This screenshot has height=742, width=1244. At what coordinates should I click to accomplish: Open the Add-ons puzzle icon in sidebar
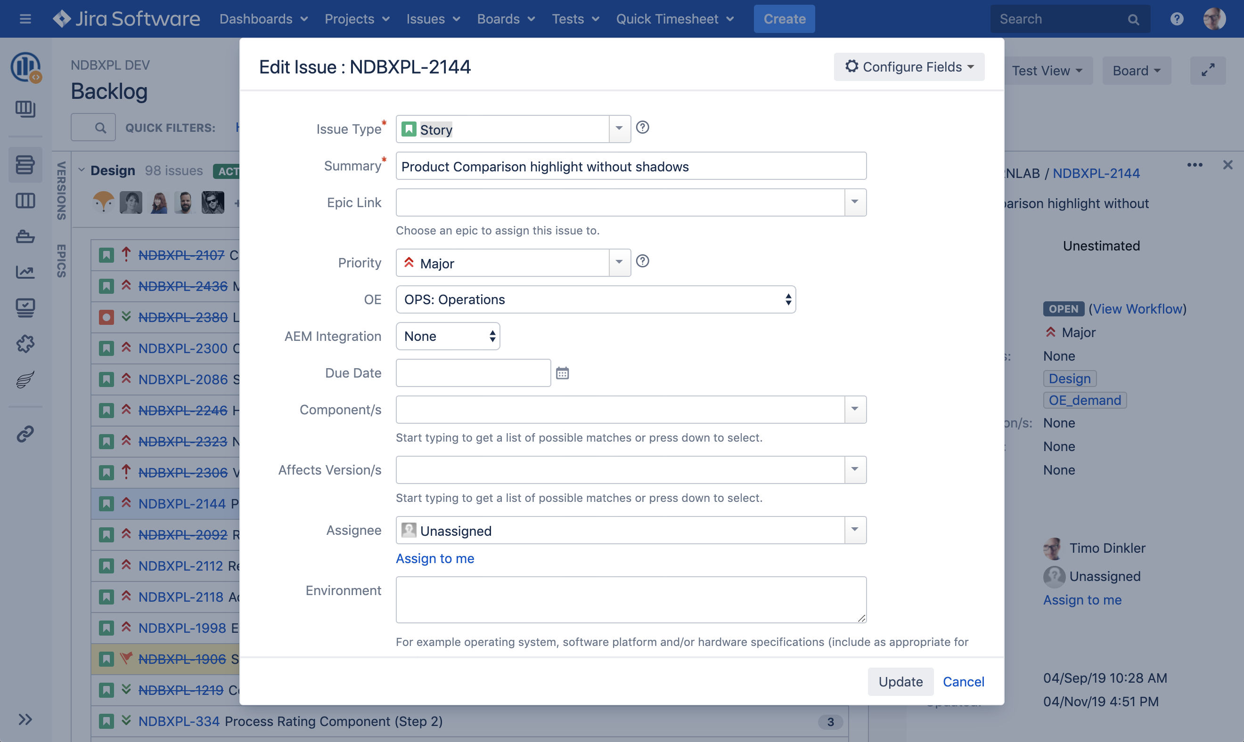[25, 344]
